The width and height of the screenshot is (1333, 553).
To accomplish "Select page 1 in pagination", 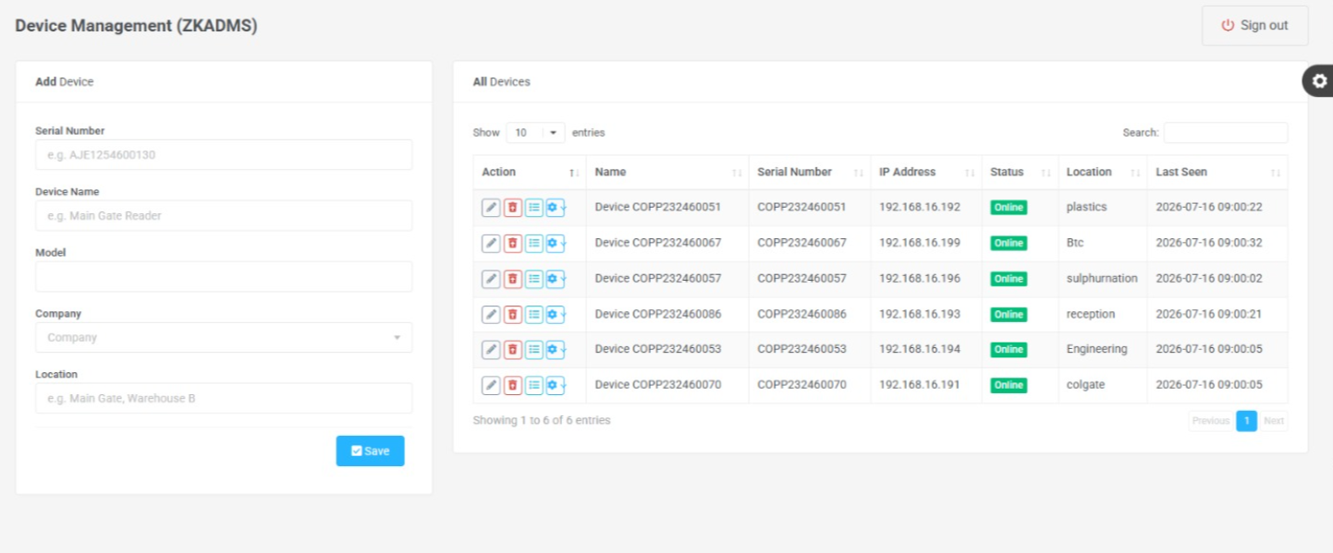I will pyautogui.click(x=1246, y=421).
